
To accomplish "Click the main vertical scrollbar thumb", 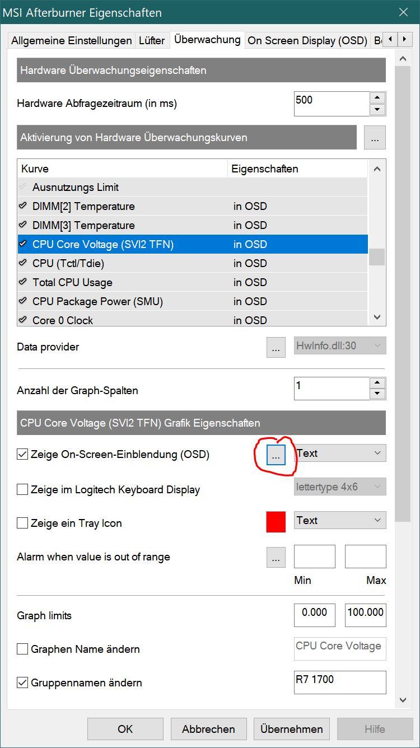I will (x=403, y=293).
